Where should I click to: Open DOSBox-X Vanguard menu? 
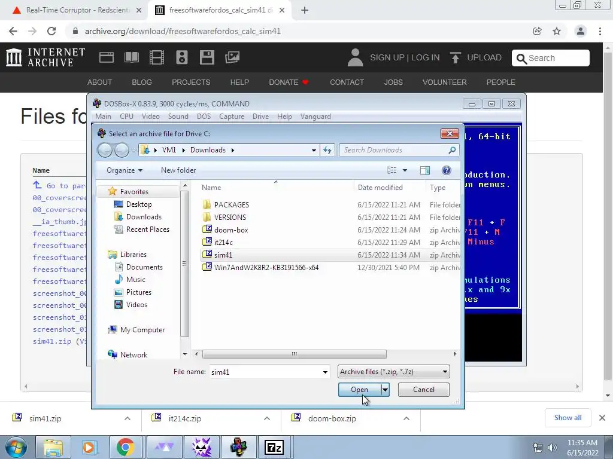tap(315, 117)
